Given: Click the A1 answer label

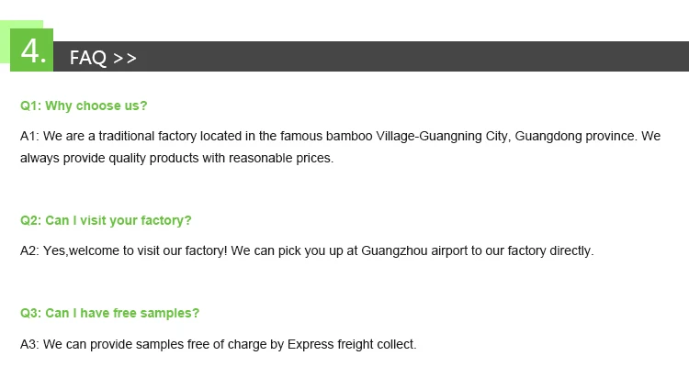Looking at the screenshot, I should (29, 136).
